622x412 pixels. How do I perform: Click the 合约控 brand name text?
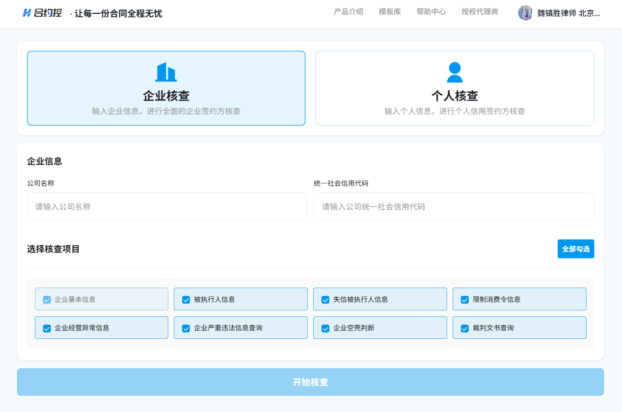(48, 13)
